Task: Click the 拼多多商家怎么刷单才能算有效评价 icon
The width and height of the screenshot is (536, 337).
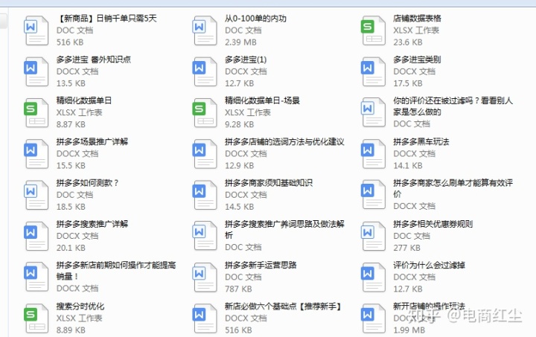Action: [373, 195]
